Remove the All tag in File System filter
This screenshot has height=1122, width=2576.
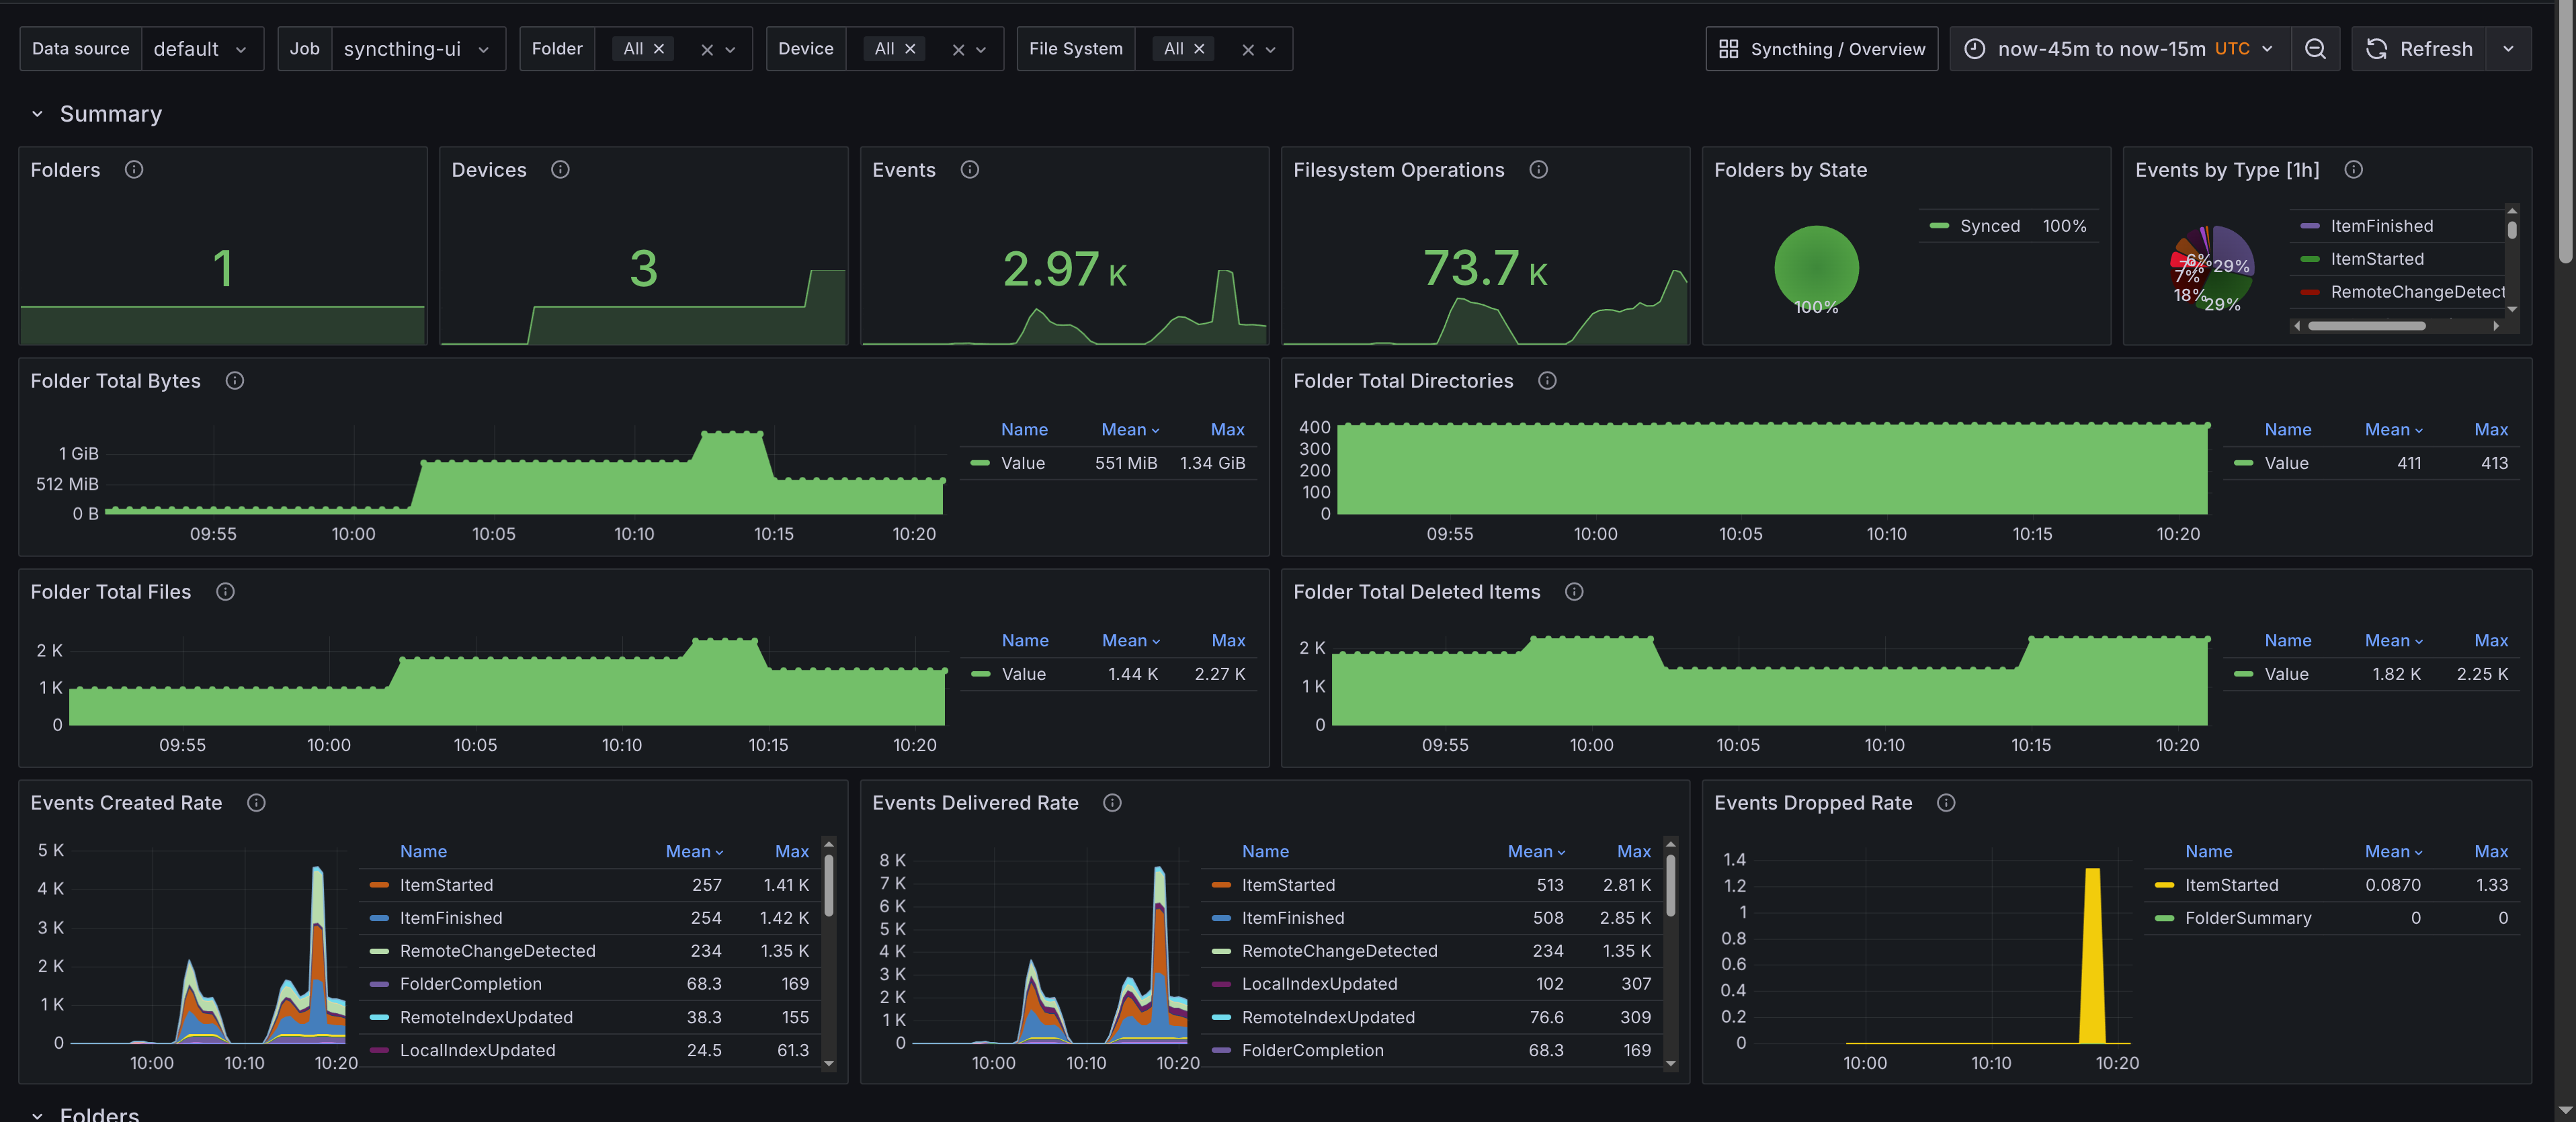[1199, 49]
